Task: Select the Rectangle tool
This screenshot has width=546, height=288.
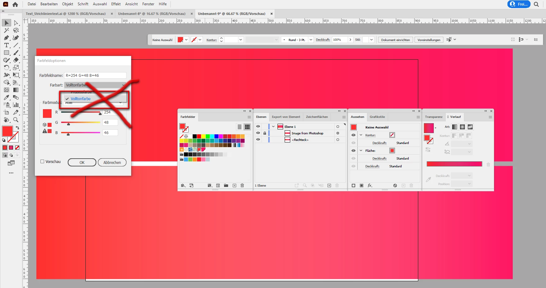Action: point(6,53)
